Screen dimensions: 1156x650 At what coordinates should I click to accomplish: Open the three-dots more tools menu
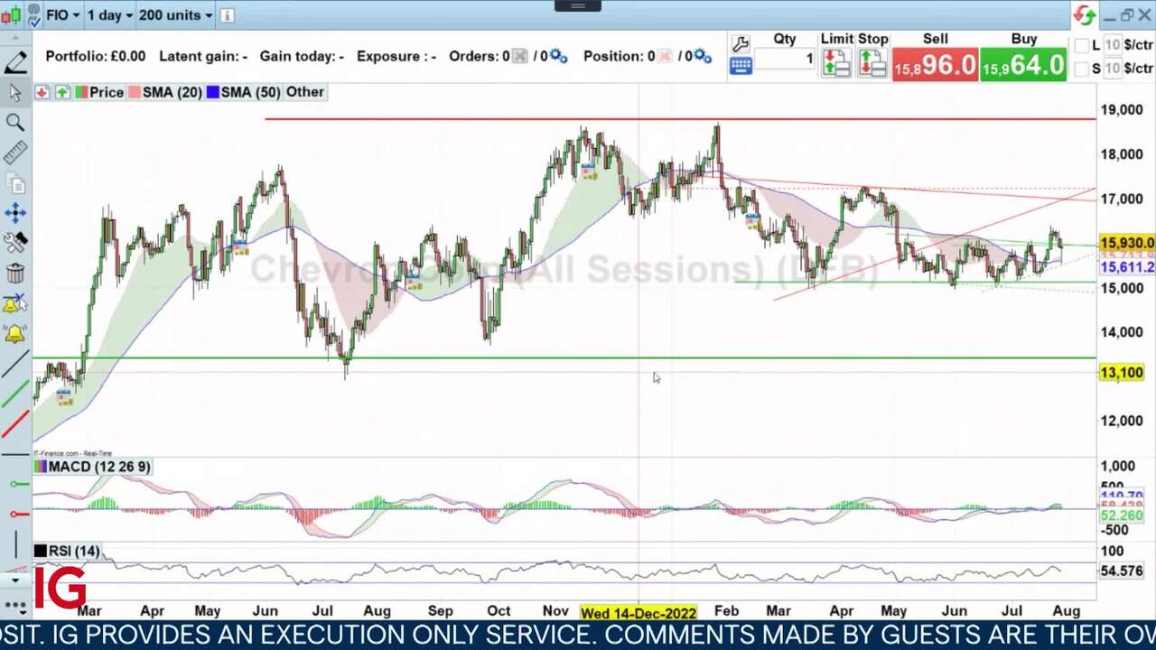(x=15, y=604)
